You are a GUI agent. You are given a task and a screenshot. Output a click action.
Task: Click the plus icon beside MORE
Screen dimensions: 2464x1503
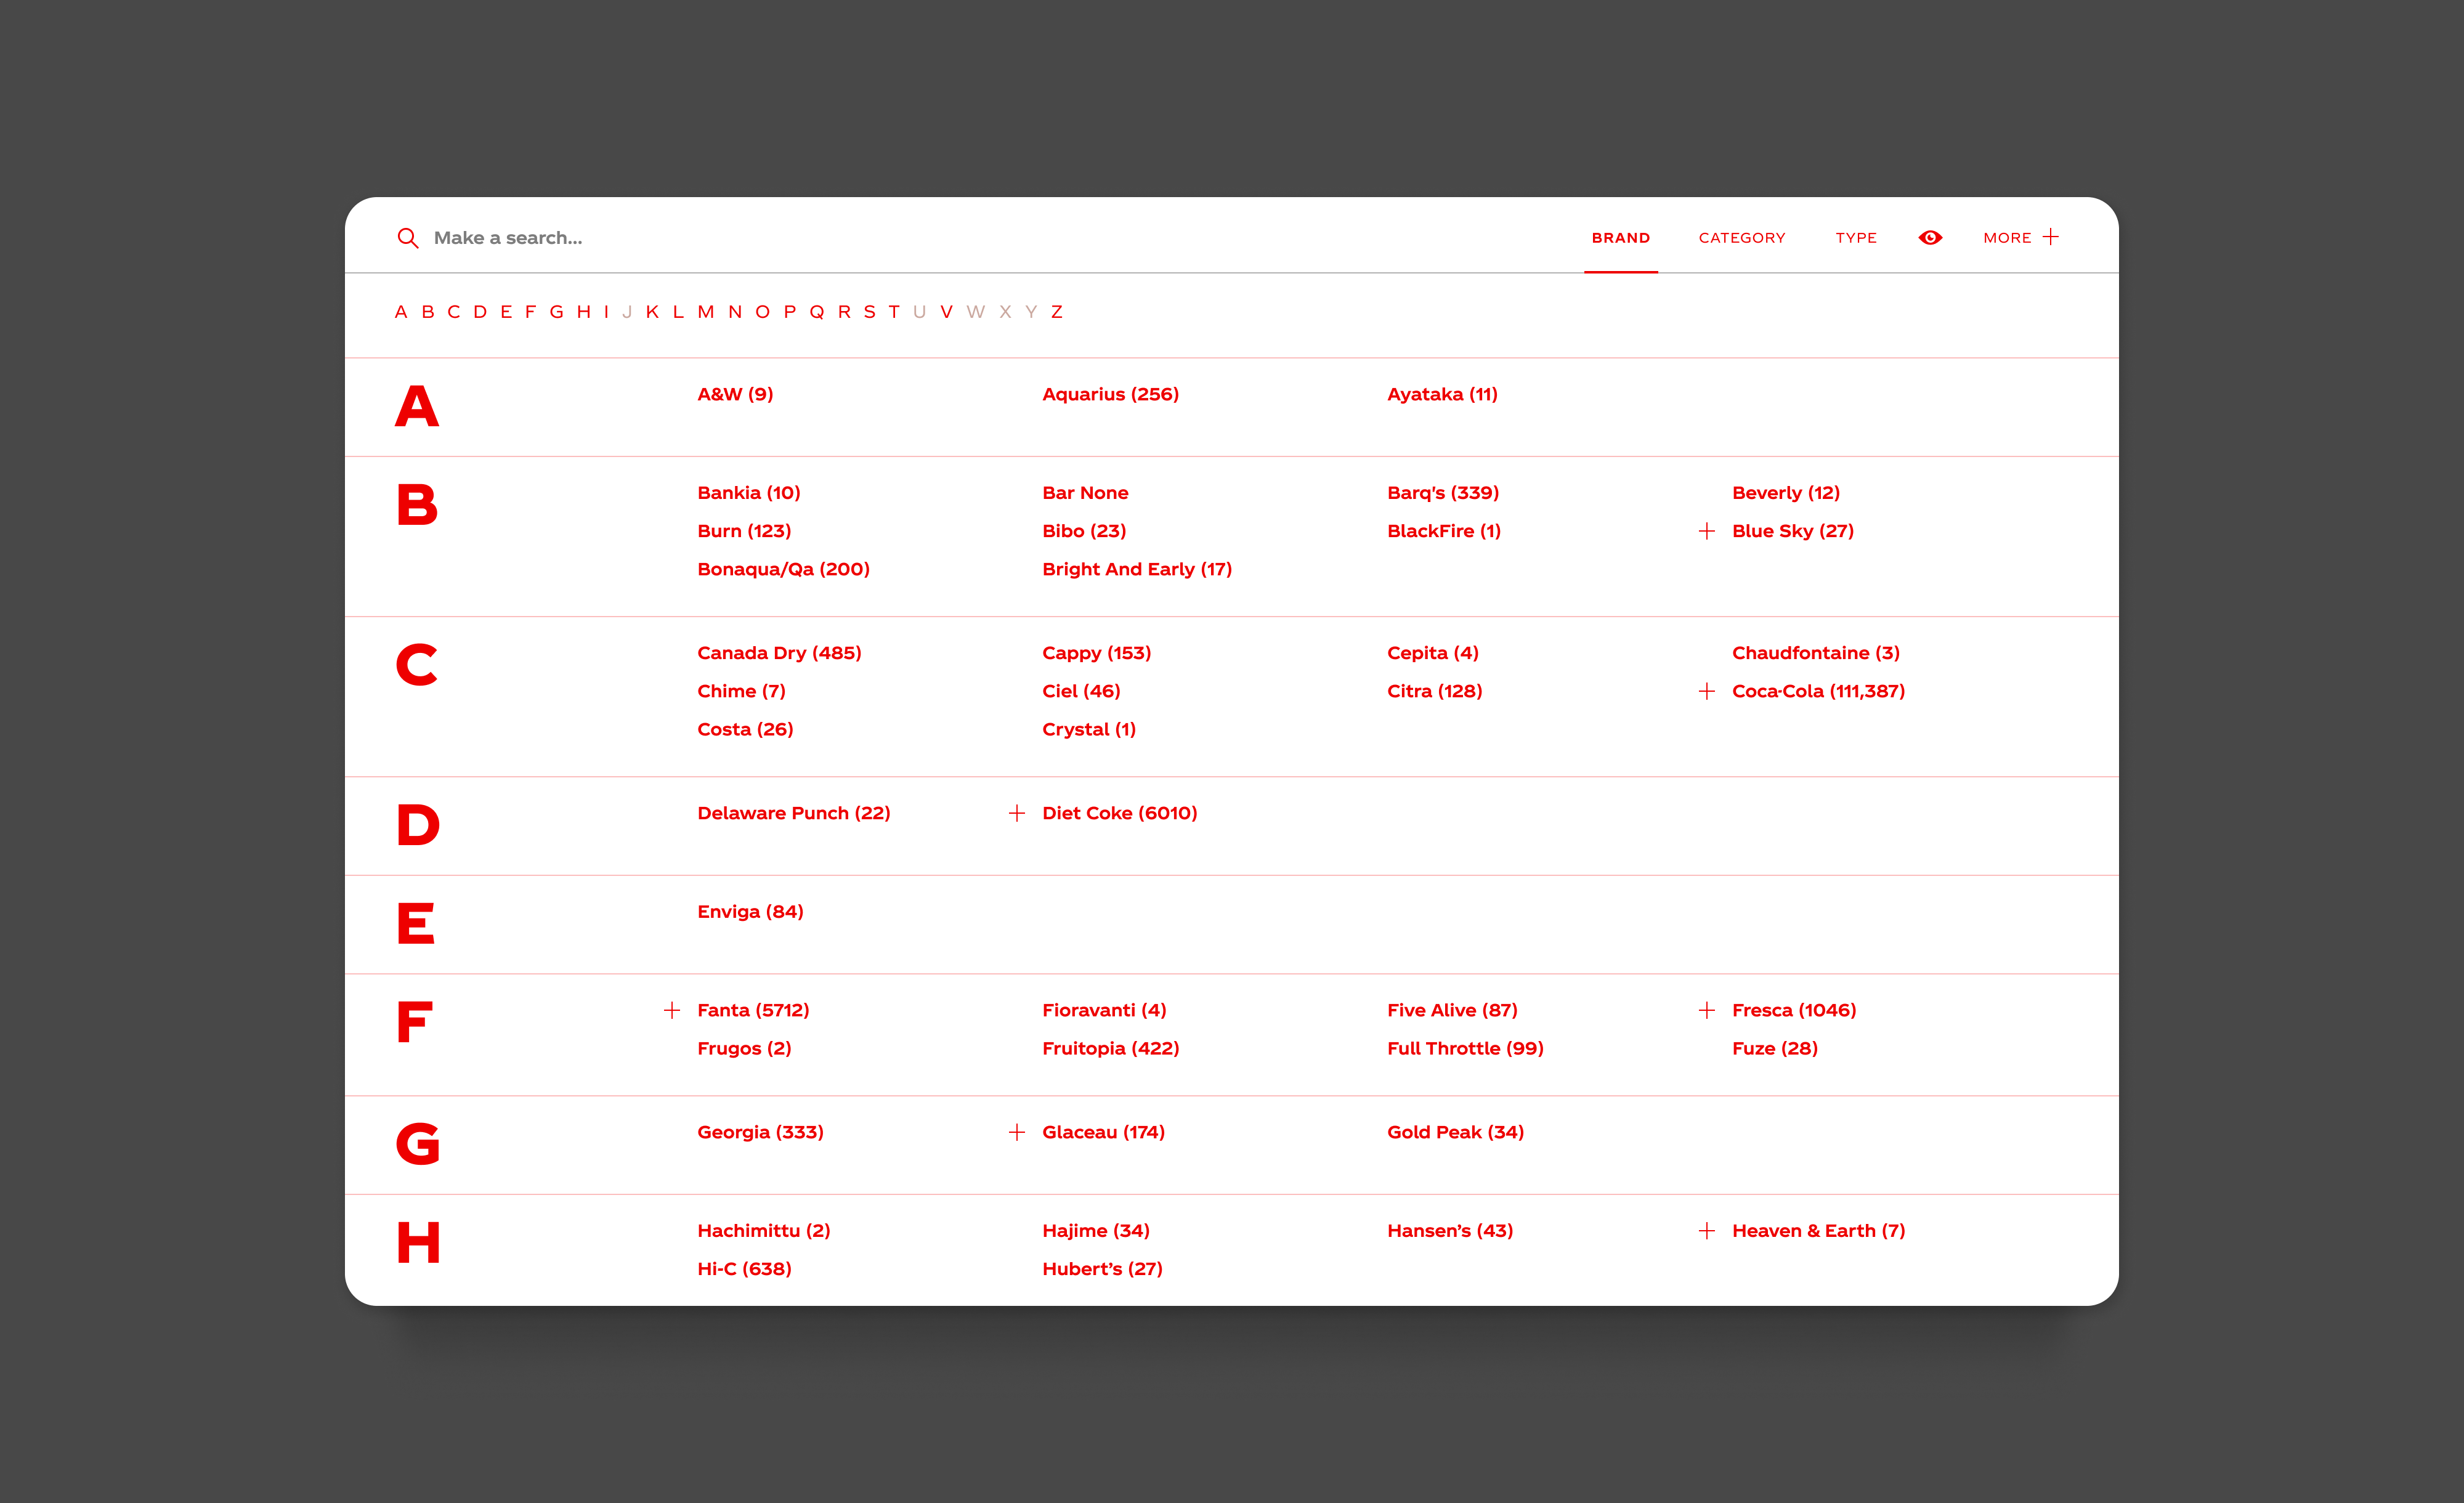point(2051,237)
